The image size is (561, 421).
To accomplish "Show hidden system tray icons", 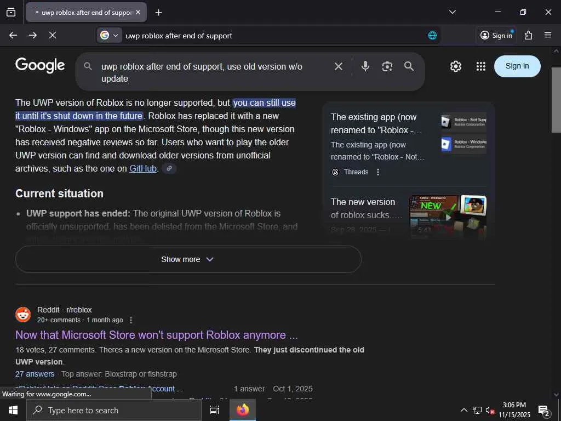I will (463, 410).
